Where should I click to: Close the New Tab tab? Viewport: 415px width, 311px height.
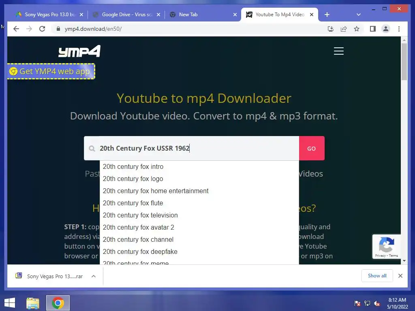[x=235, y=15]
